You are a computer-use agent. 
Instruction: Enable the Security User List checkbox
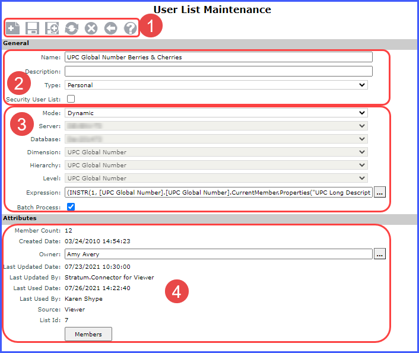71,99
